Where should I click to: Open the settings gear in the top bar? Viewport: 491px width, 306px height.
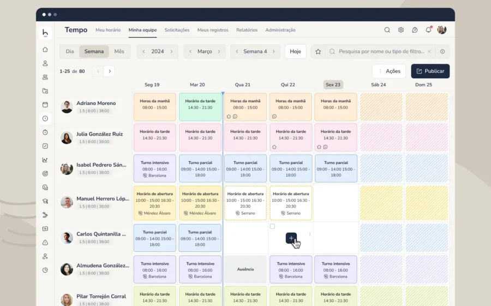click(x=401, y=30)
